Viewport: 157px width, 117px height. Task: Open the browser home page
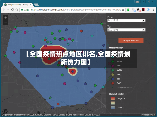pyautogui.click(x=17, y=10)
